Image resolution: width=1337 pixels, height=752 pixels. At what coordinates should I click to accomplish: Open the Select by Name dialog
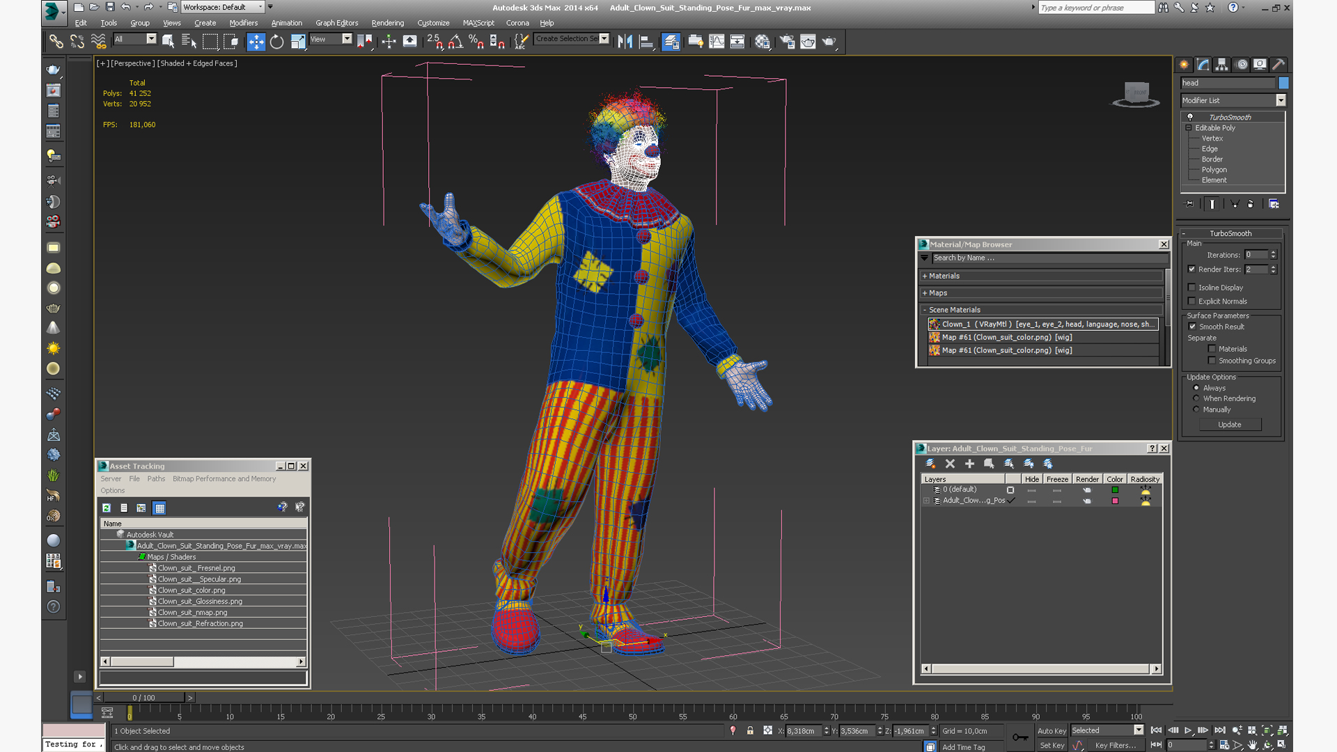click(189, 42)
